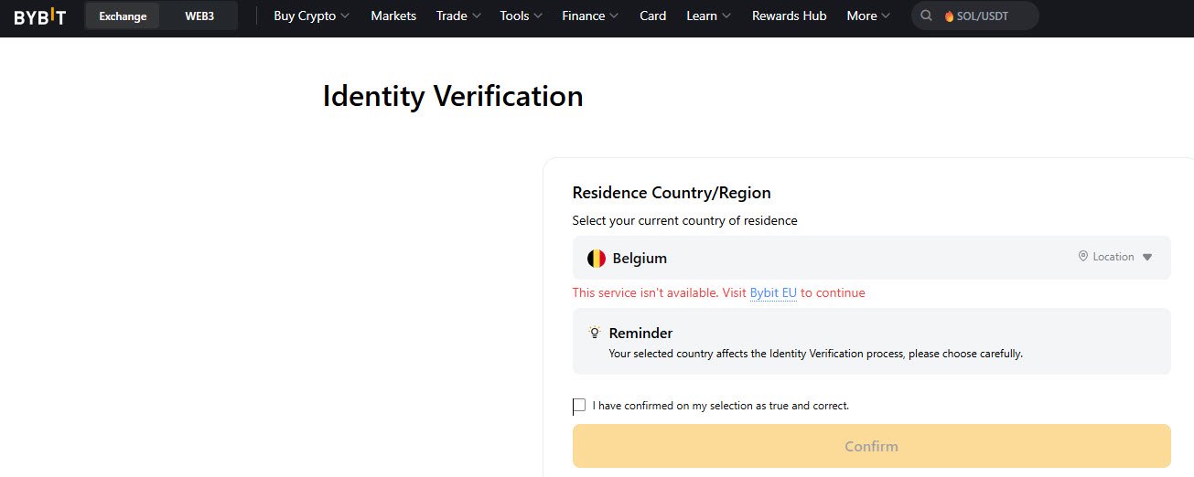
Task: Go to Markets page
Action: 393,16
